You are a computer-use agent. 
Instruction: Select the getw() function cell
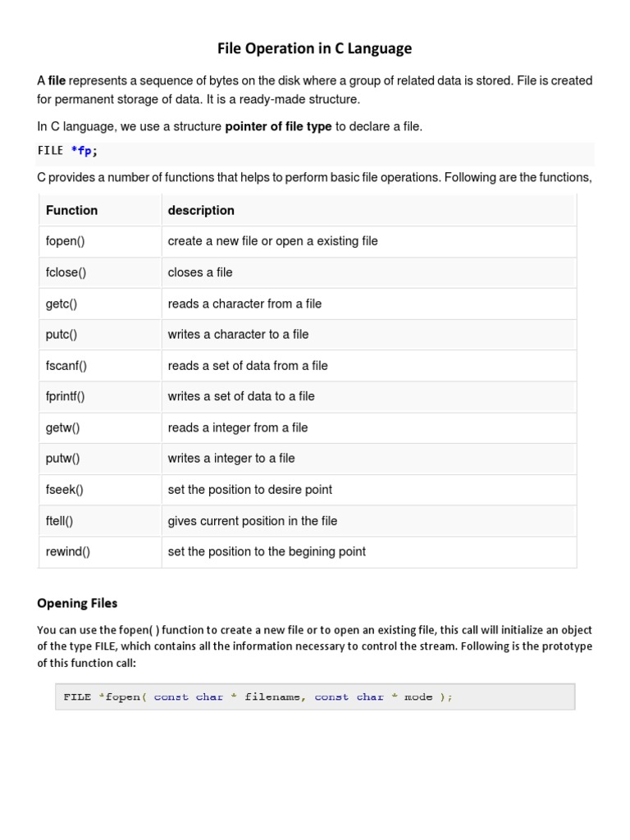point(62,427)
